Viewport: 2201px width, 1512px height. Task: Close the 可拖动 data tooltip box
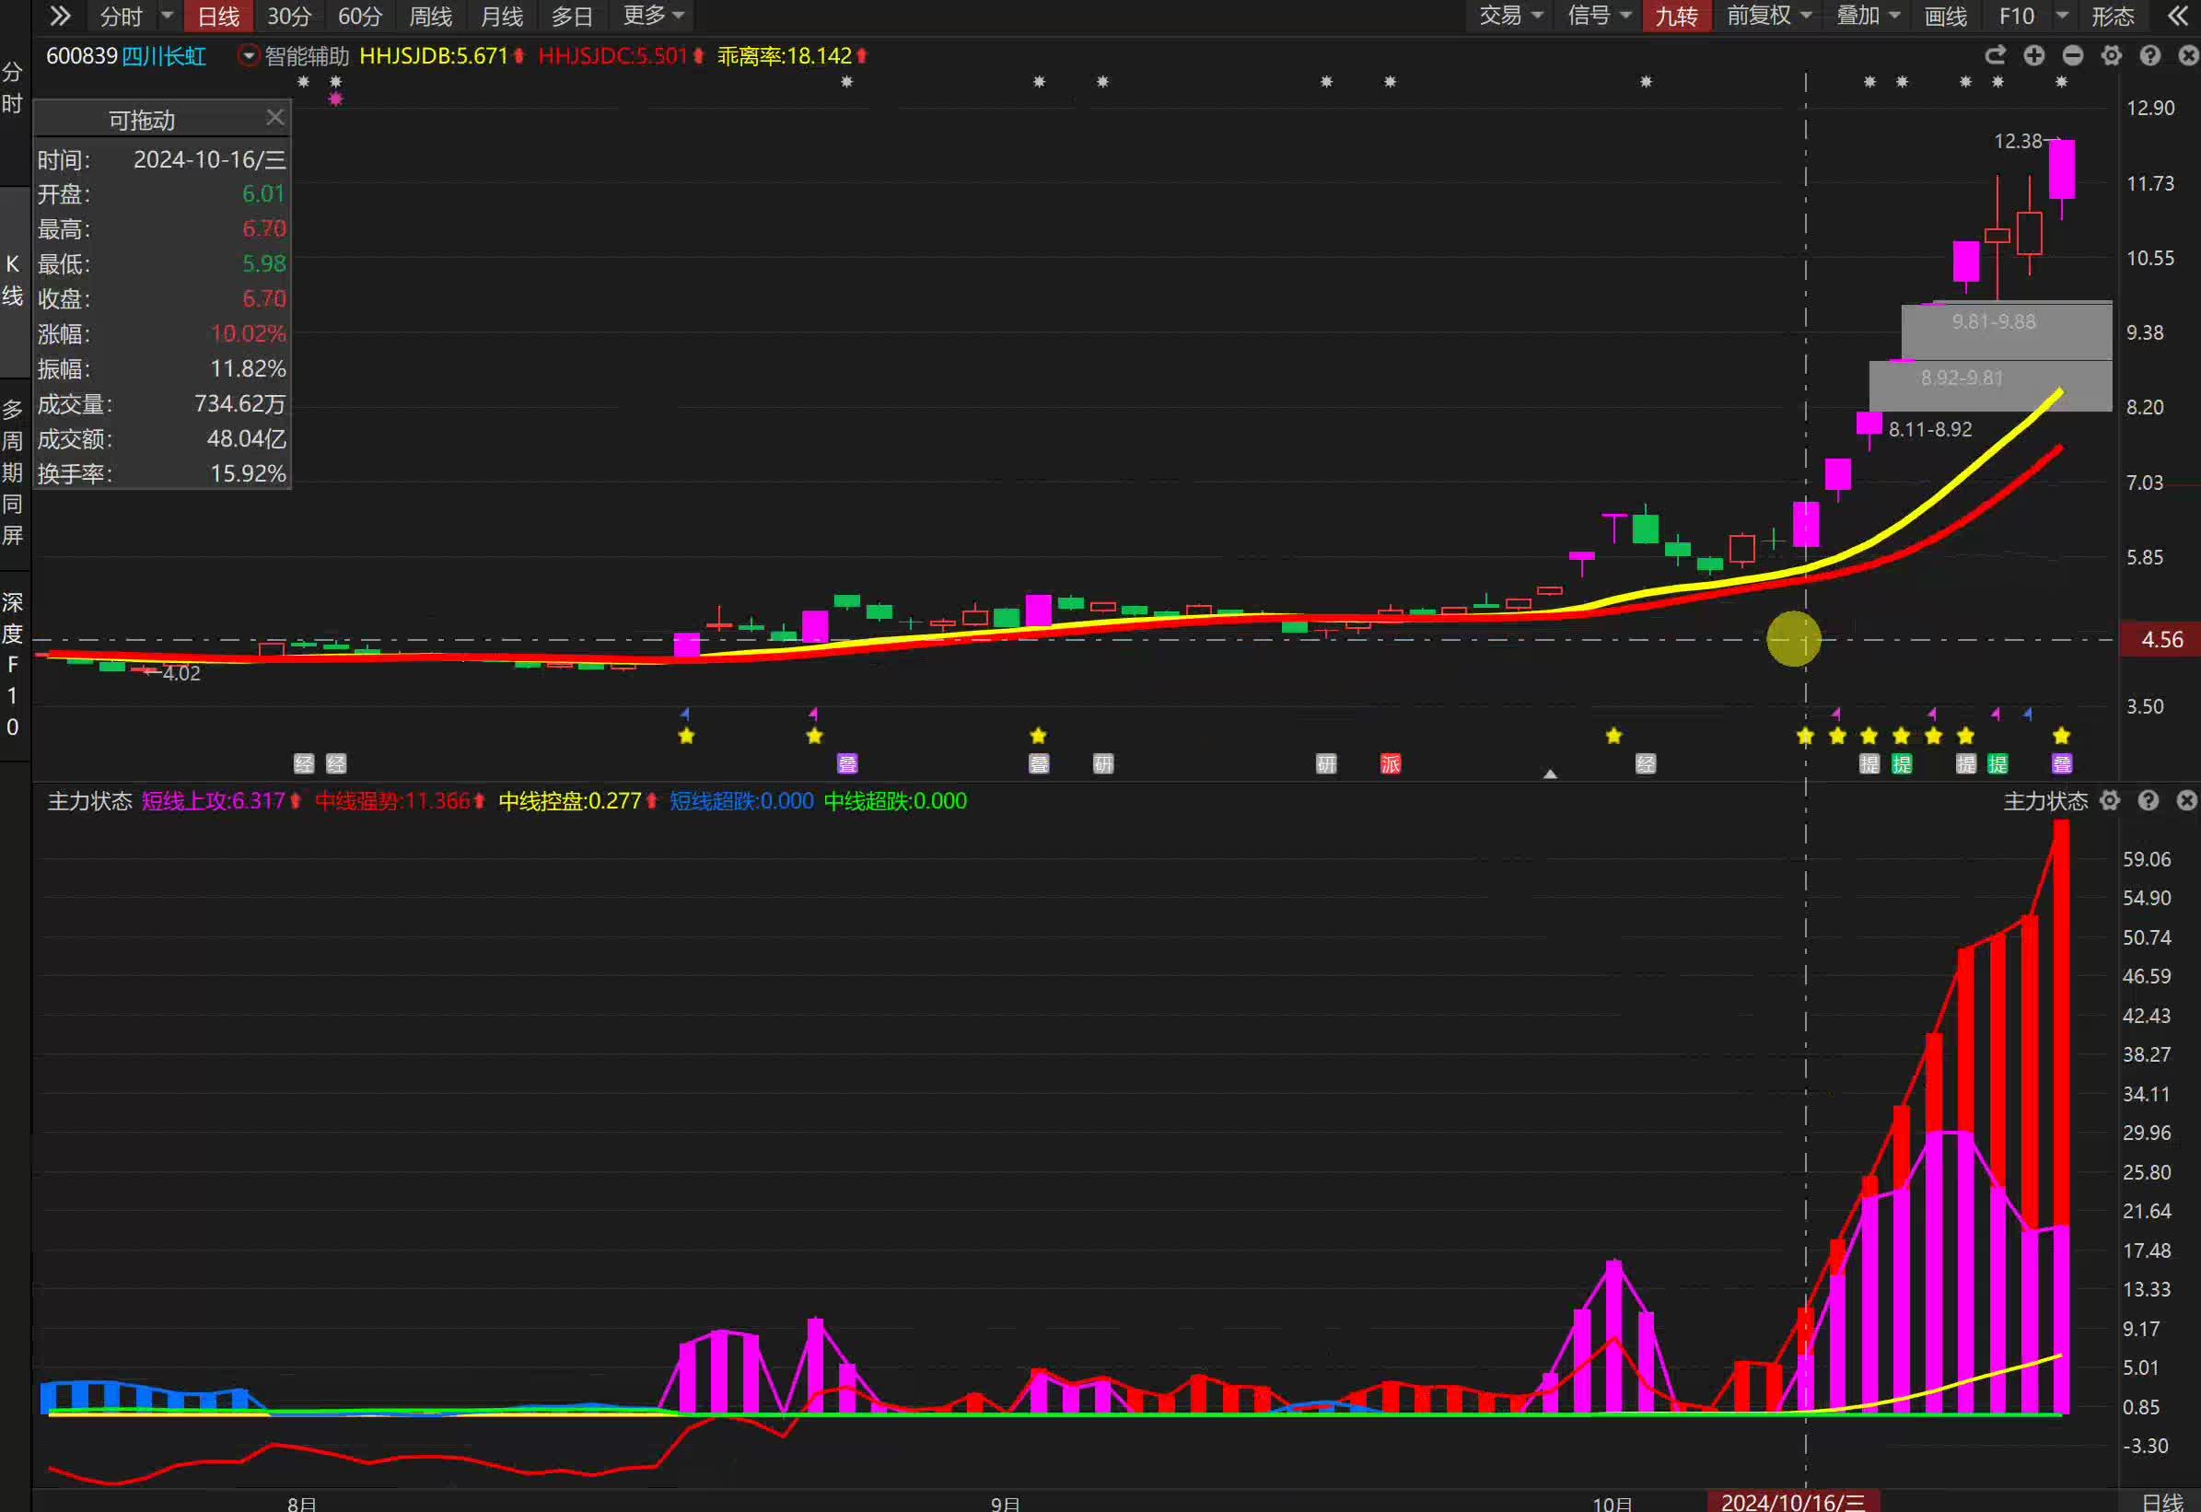click(x=274, y=118)
